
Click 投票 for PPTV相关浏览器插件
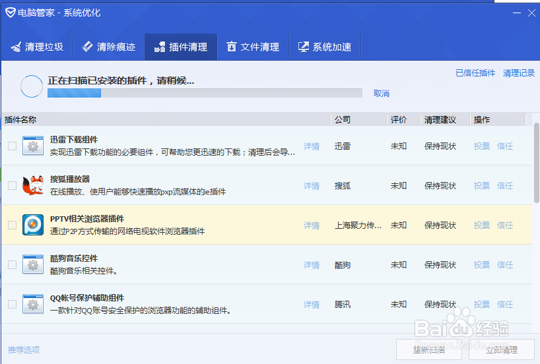(x=482, y=226)
